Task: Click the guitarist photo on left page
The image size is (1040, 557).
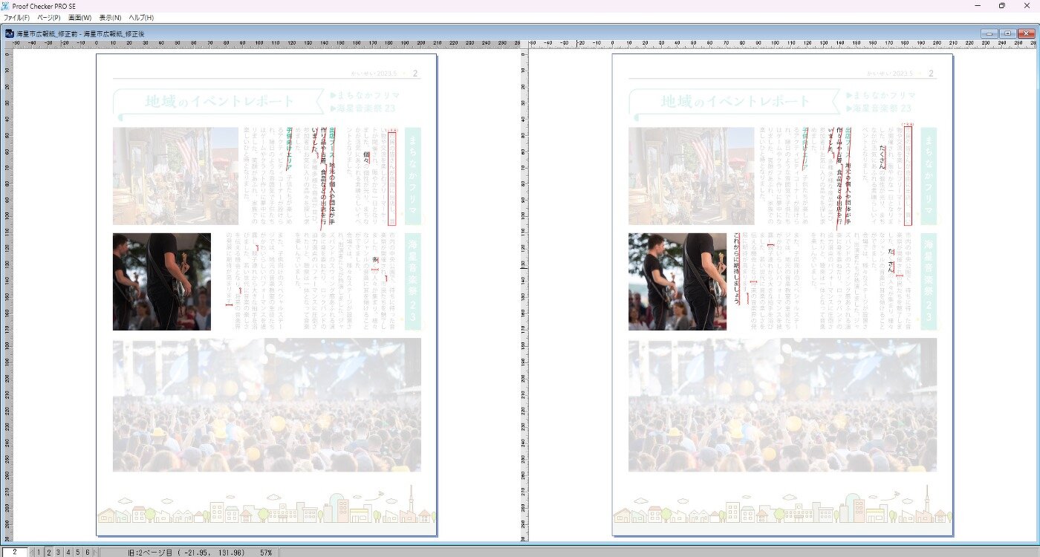Action: click(x=161, y=281)
